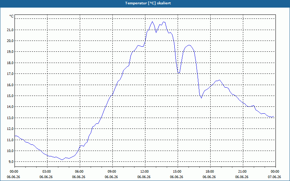290x181 pixels.
Task: Click the 10,0 y-axis label
Action: click(x=10, y=151)
